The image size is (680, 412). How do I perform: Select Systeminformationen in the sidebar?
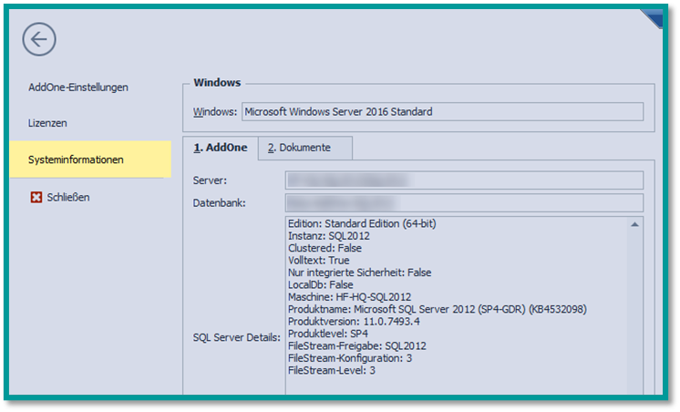click(76, 160)
